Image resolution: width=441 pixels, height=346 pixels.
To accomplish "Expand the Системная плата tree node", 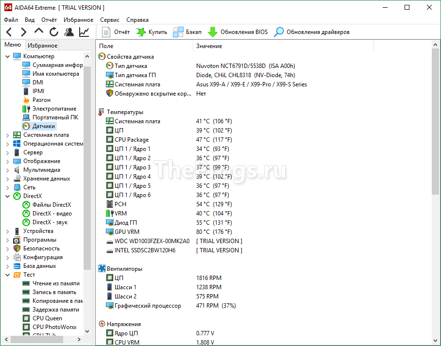I will click(x=8, y=135).
